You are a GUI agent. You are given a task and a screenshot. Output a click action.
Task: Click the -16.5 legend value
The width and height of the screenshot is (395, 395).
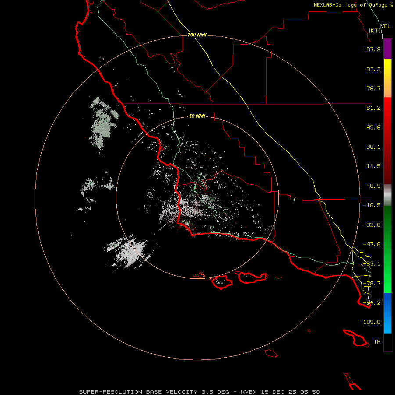tap(372, 205)
